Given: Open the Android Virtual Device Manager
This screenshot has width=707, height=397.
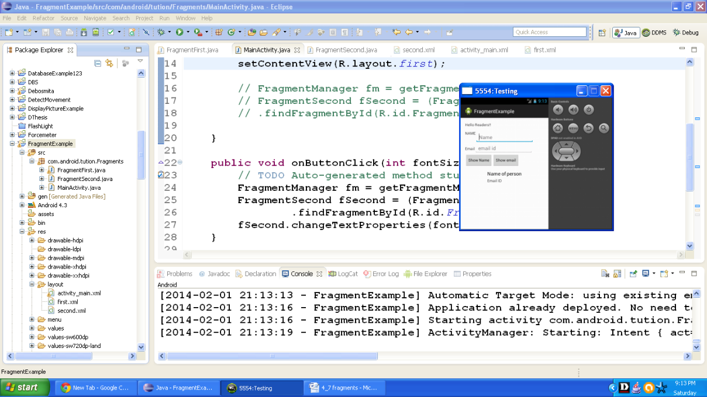Looking at the screenshot, I should point(96,32).
